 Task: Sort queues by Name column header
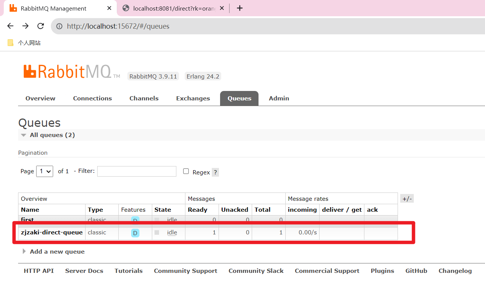(30, 210)
